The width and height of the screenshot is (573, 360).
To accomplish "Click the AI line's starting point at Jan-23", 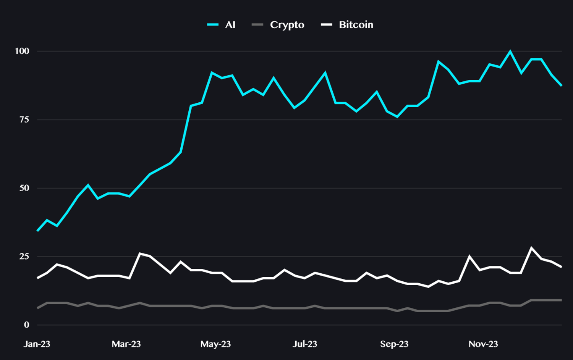I will [x=37, y=231].
